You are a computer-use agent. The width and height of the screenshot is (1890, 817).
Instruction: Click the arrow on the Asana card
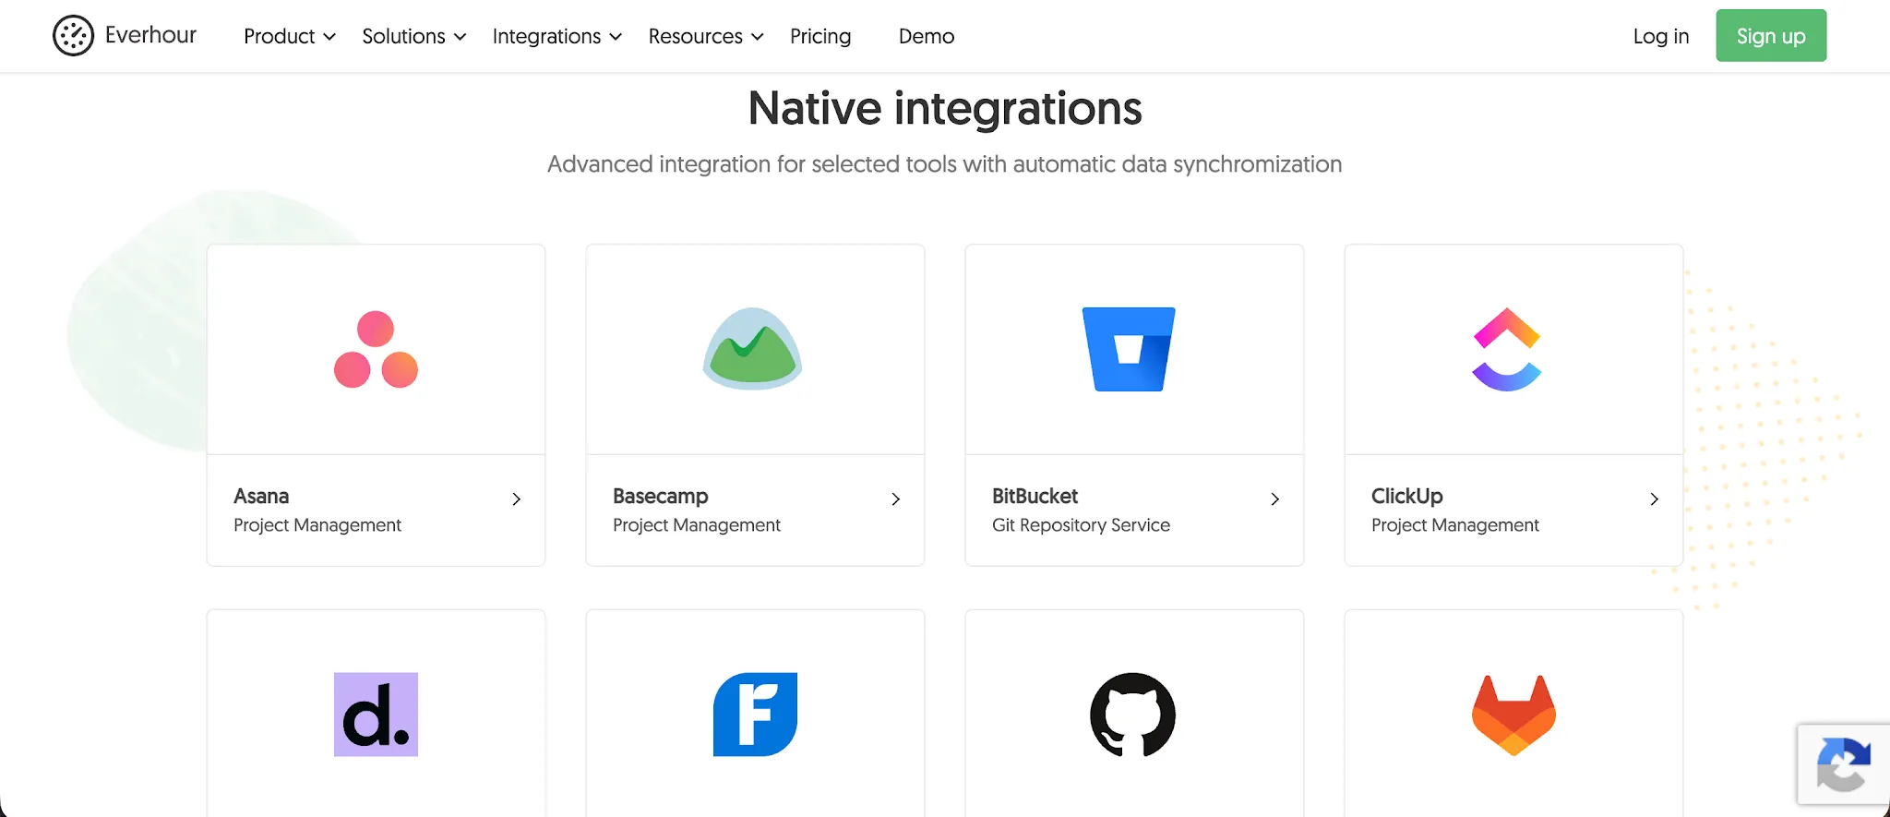coord(517,499)
